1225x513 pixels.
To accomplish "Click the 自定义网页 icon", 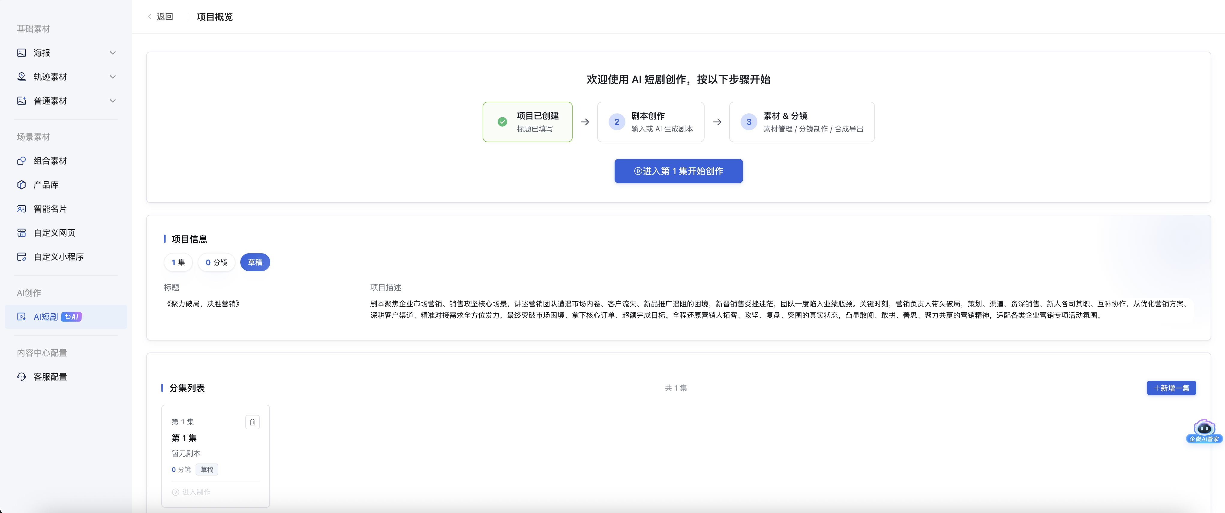I will 21,233.
